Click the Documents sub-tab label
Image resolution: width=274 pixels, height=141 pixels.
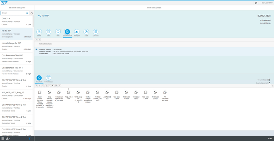click(x=39, y=82)
